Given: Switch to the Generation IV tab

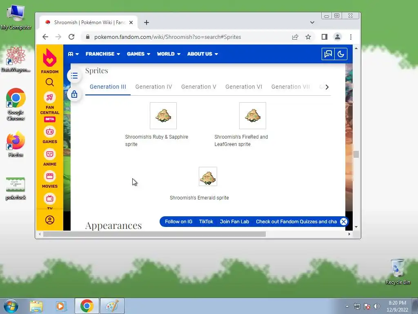Looking at the screenshot, I should 153,87.
